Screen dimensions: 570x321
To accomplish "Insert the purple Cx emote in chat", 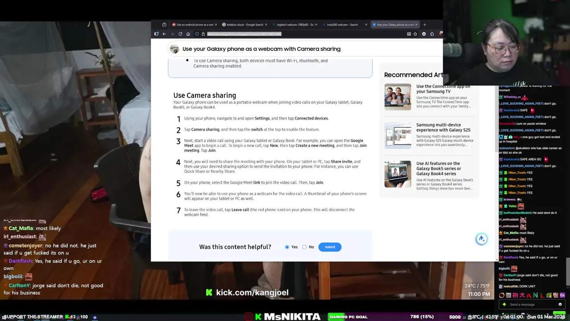I will [x=562, y=295].
